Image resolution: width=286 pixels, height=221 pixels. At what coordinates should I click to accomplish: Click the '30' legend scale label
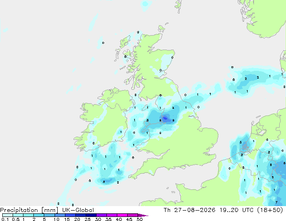click(98, 219)
